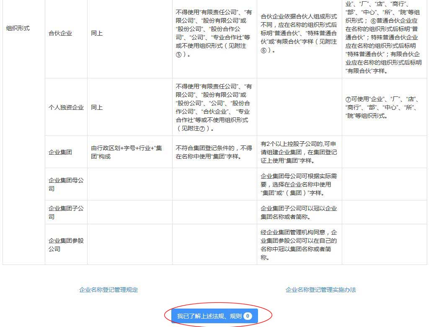
Task: Click the cell listing ⑦可使用企业、厂、店 forms
Action: tap(385, 107)
